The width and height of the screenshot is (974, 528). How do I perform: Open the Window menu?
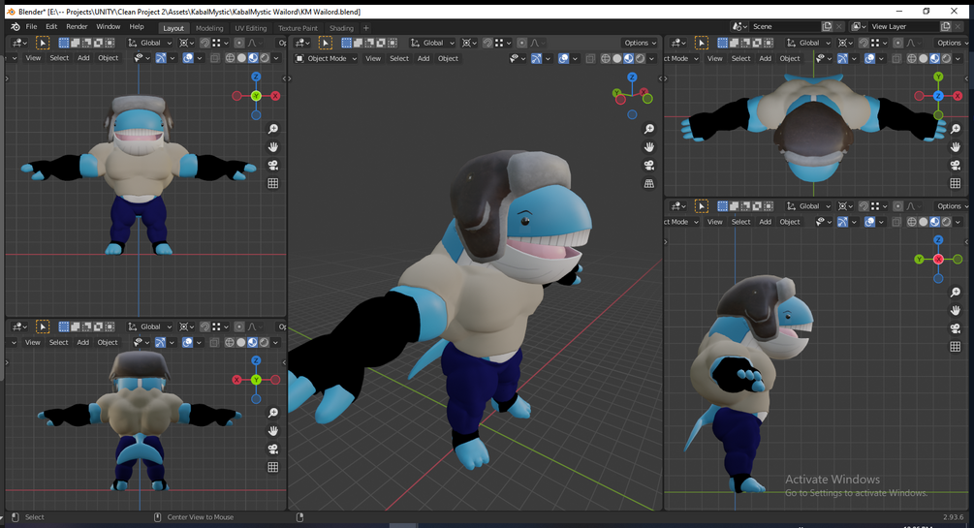tap(109, 27)
